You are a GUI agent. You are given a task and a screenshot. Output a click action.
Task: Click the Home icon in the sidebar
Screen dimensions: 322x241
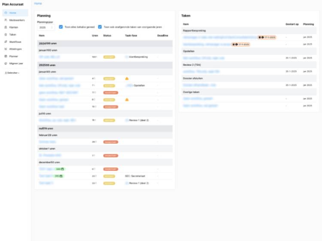coord(6,13)
